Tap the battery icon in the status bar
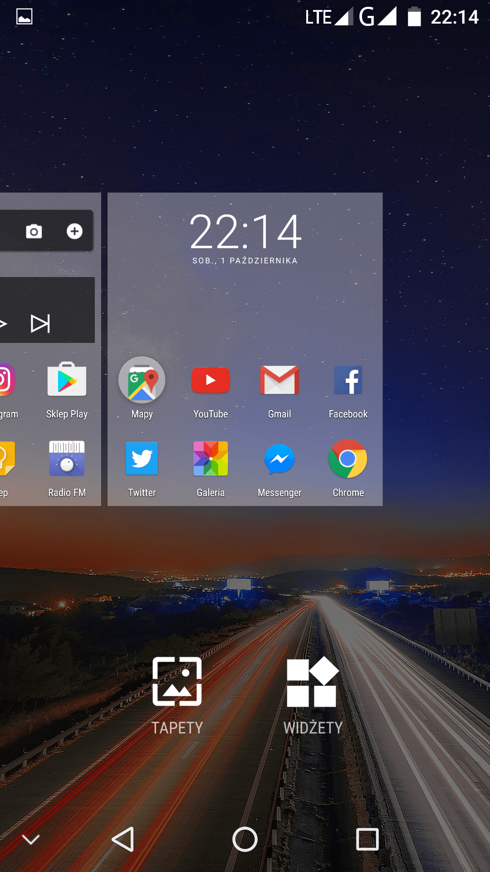 click(x=414, y=17)
